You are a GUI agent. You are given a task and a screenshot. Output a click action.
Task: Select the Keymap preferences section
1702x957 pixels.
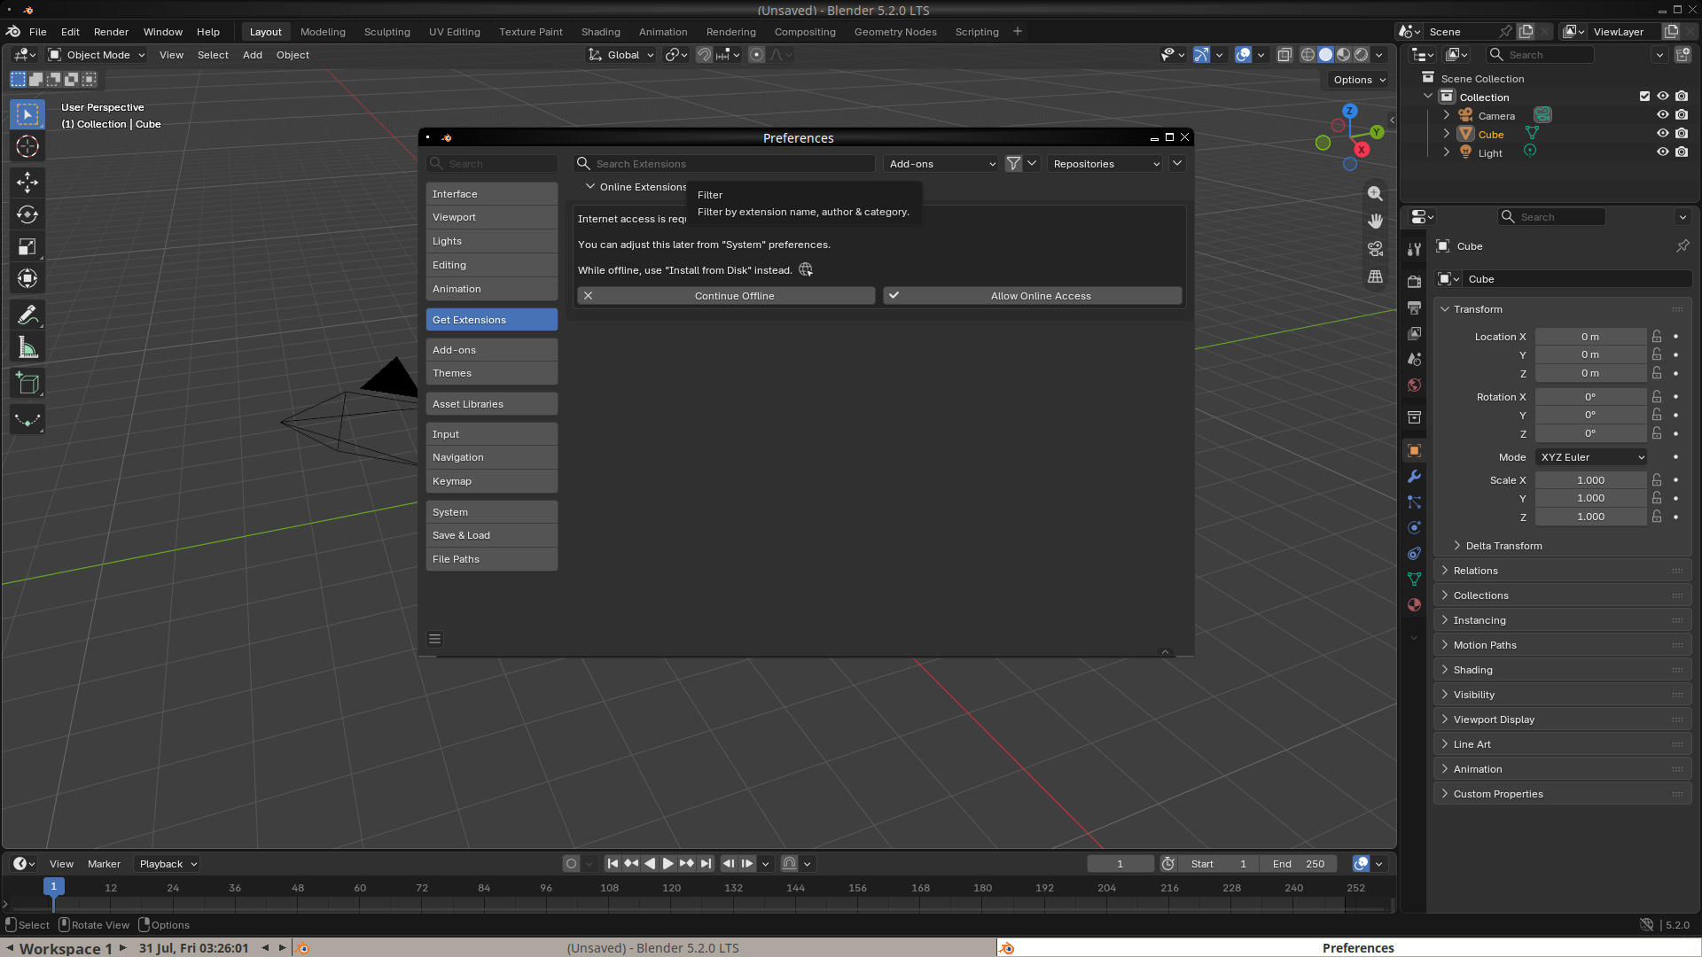click(x=492, y=481)
